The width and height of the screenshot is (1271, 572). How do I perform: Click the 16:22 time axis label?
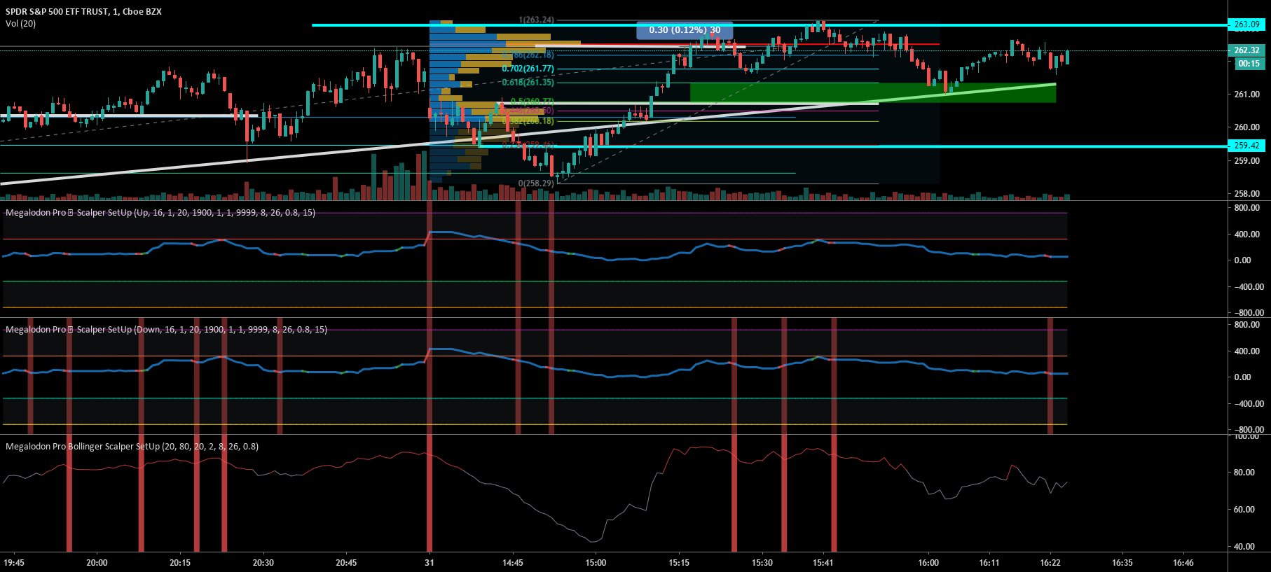[1050, 563]
